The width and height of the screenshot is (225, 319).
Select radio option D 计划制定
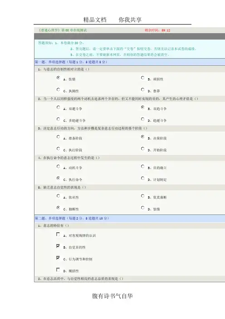pos(143,178)
